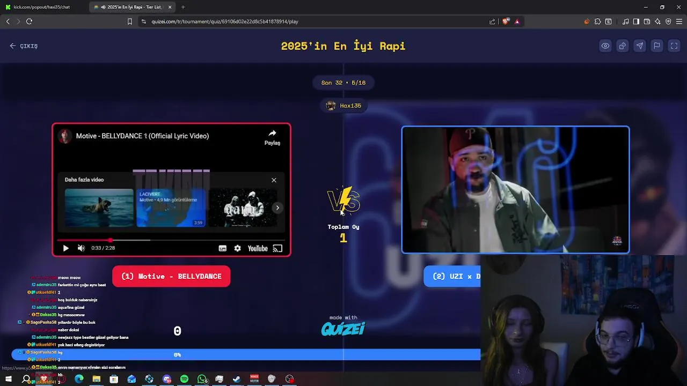Toggle YouTube subtitles/captions button

tap(222, 248)
